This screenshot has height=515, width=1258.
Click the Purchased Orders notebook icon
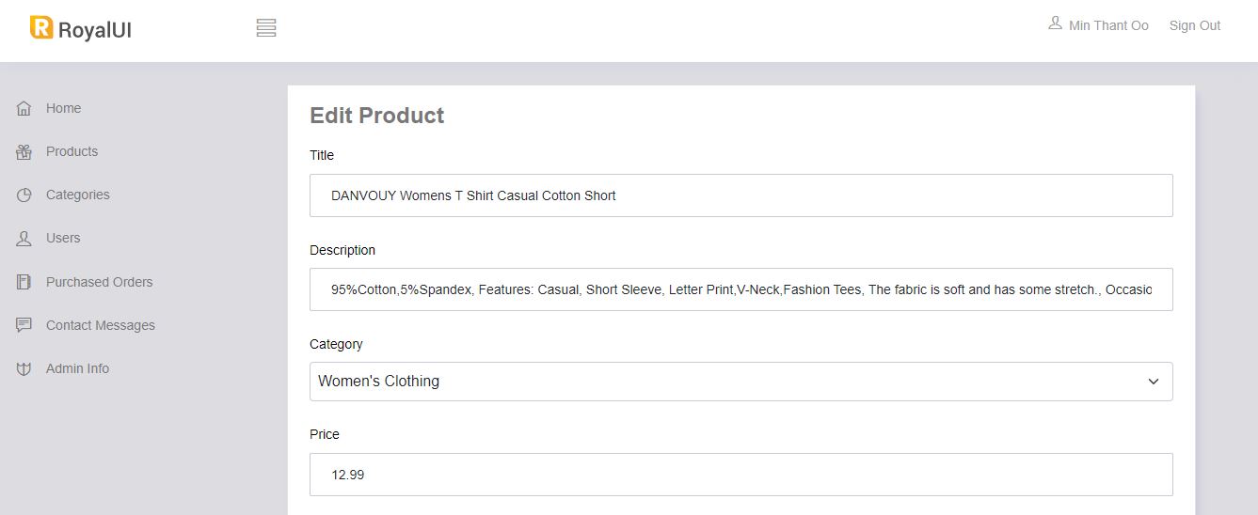(24, 282)
